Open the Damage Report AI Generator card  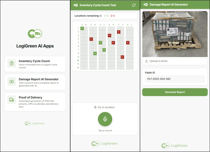click(x=35, y=82)
